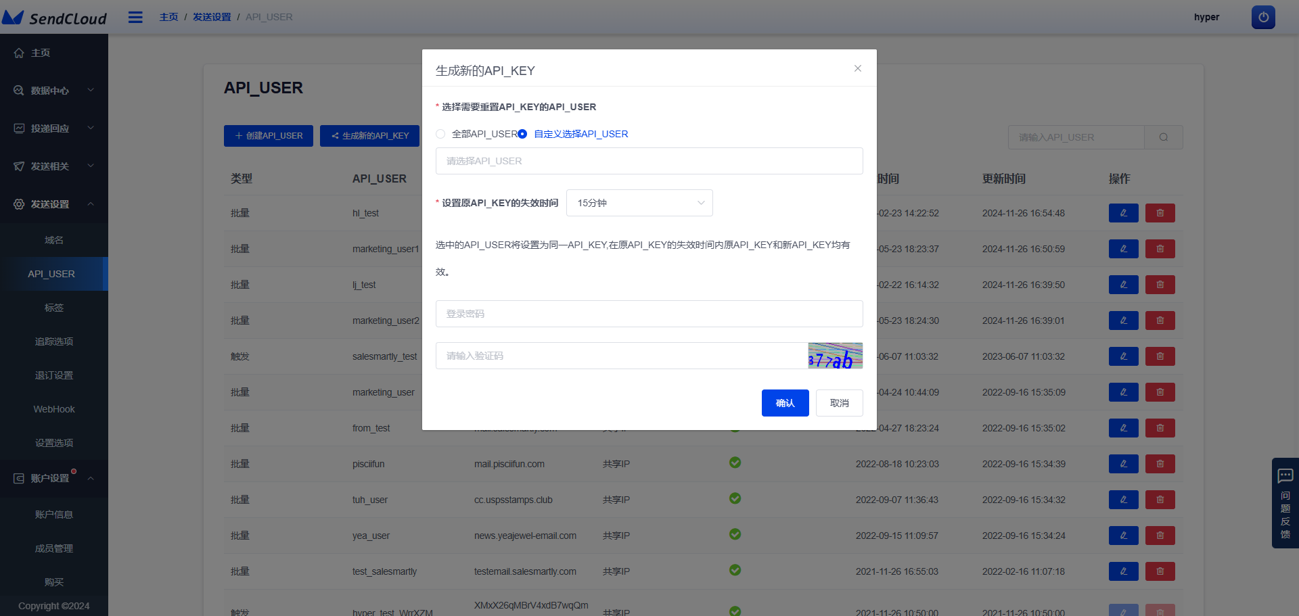Edit the hl_test API_USER with pencil icon
Image resolution: width=1299 pixels, height=616 pixels.
1123,213
